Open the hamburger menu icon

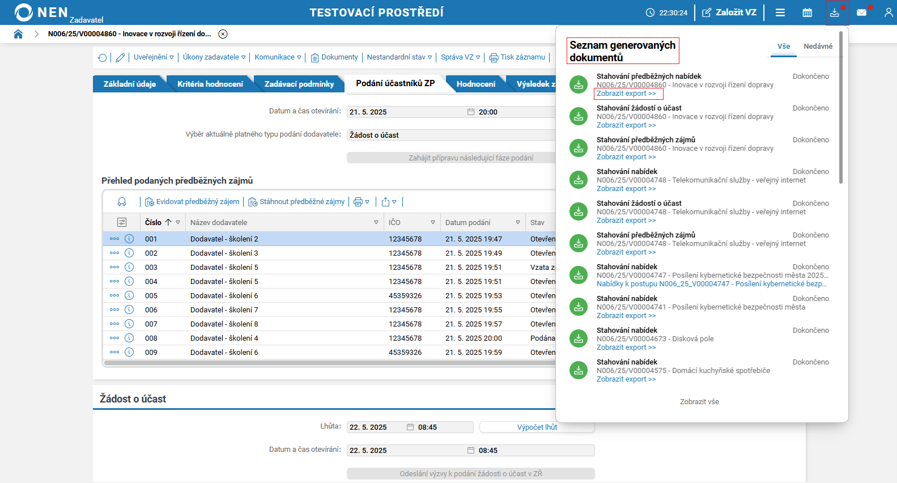pyautogui.click(x=780, y=12)
